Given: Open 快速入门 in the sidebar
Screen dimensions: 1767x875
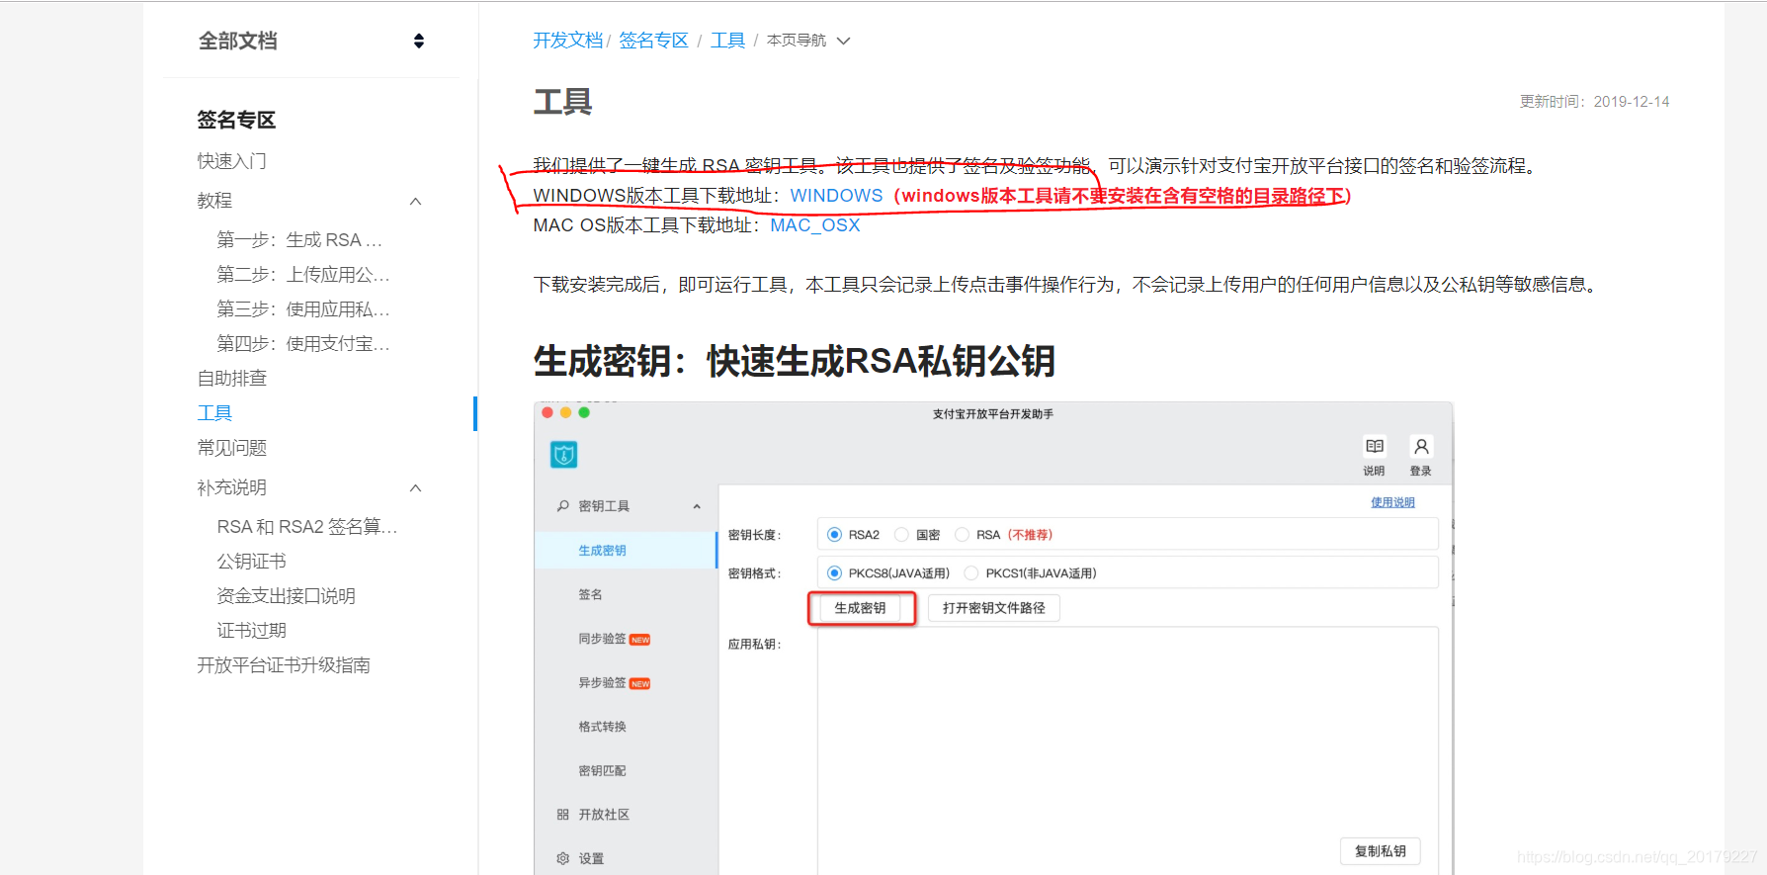Looking at the screenshot, I should click(231, 160).
